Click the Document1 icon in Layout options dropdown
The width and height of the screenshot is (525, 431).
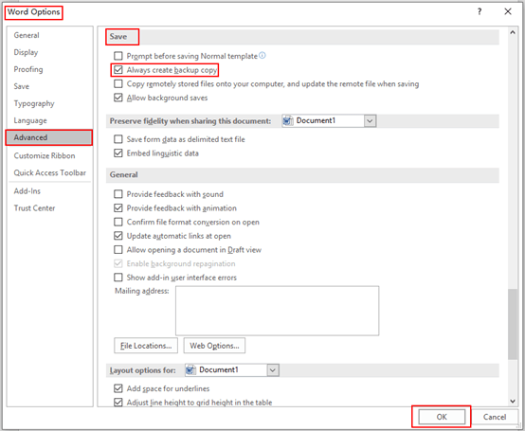click(190, 370)
